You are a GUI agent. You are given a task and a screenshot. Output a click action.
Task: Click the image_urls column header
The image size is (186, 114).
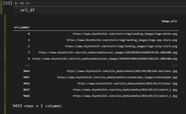(169, 21)
